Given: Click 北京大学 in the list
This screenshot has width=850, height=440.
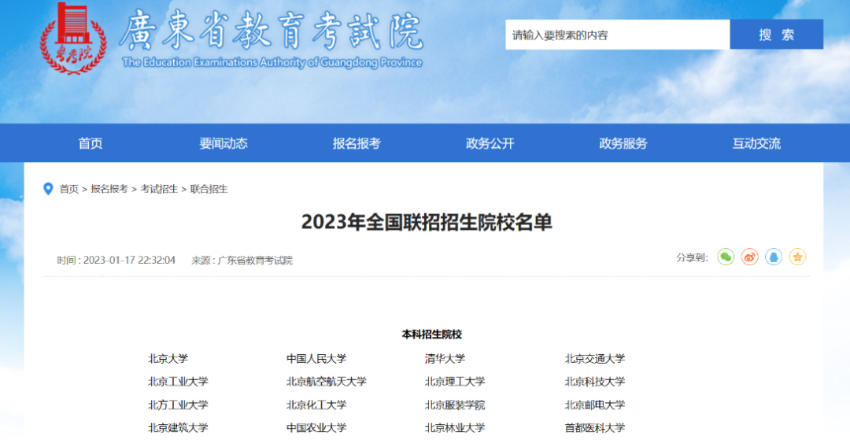Looking at the screenshot, I should coord(168,359).
